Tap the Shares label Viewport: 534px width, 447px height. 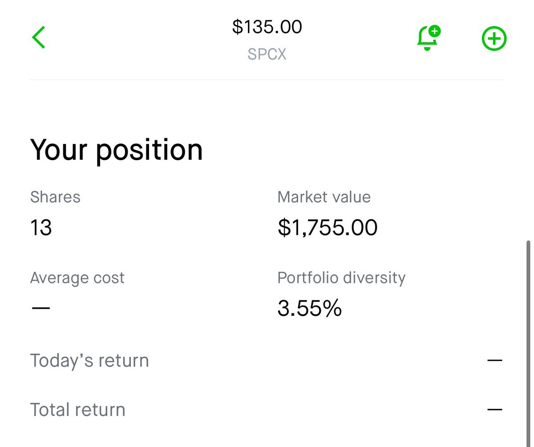(55, 197)
